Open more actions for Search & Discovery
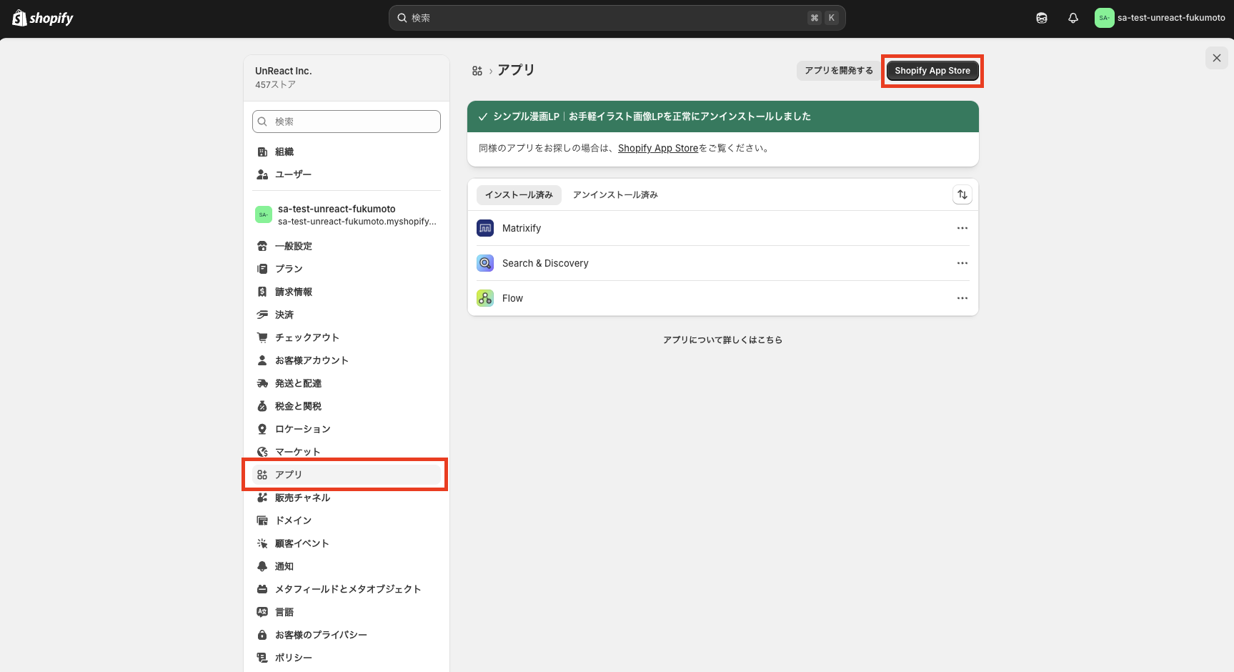 tap(962, 263)
